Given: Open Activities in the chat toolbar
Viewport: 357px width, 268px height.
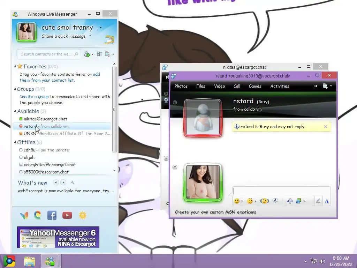Looking at the screenshot, I should point(280,86).
